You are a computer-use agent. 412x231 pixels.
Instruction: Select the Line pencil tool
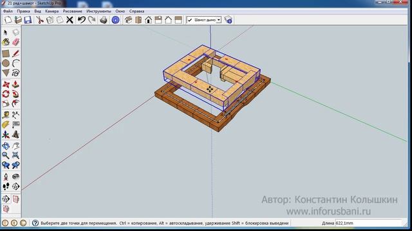[x=15, y=53]
